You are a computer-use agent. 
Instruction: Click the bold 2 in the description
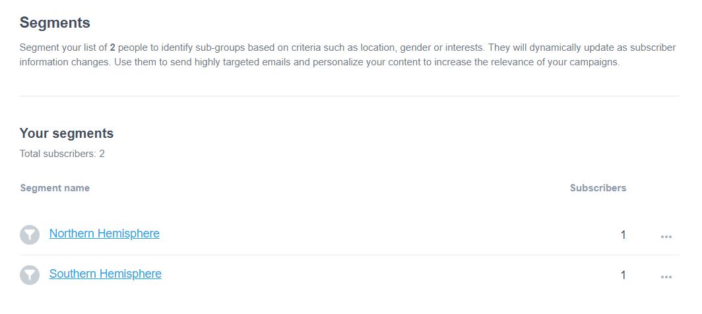(113, 48)
